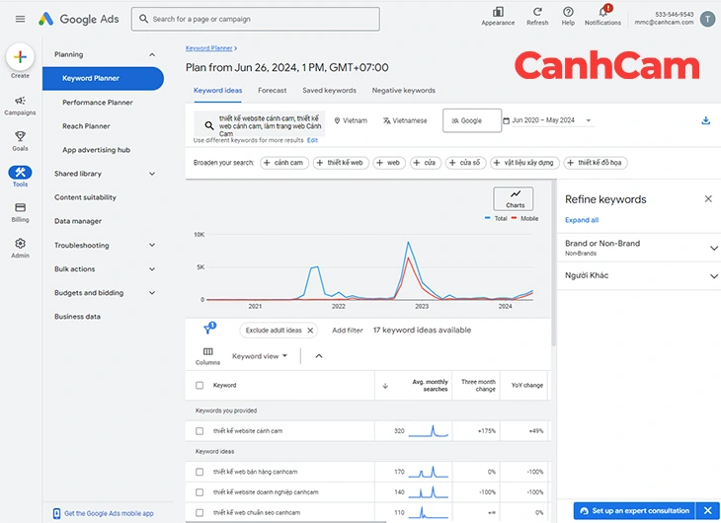Viewport: 721px width, 523px height.
Task: Remove the Exclude adult ideas filter
Action: (310, 330)
